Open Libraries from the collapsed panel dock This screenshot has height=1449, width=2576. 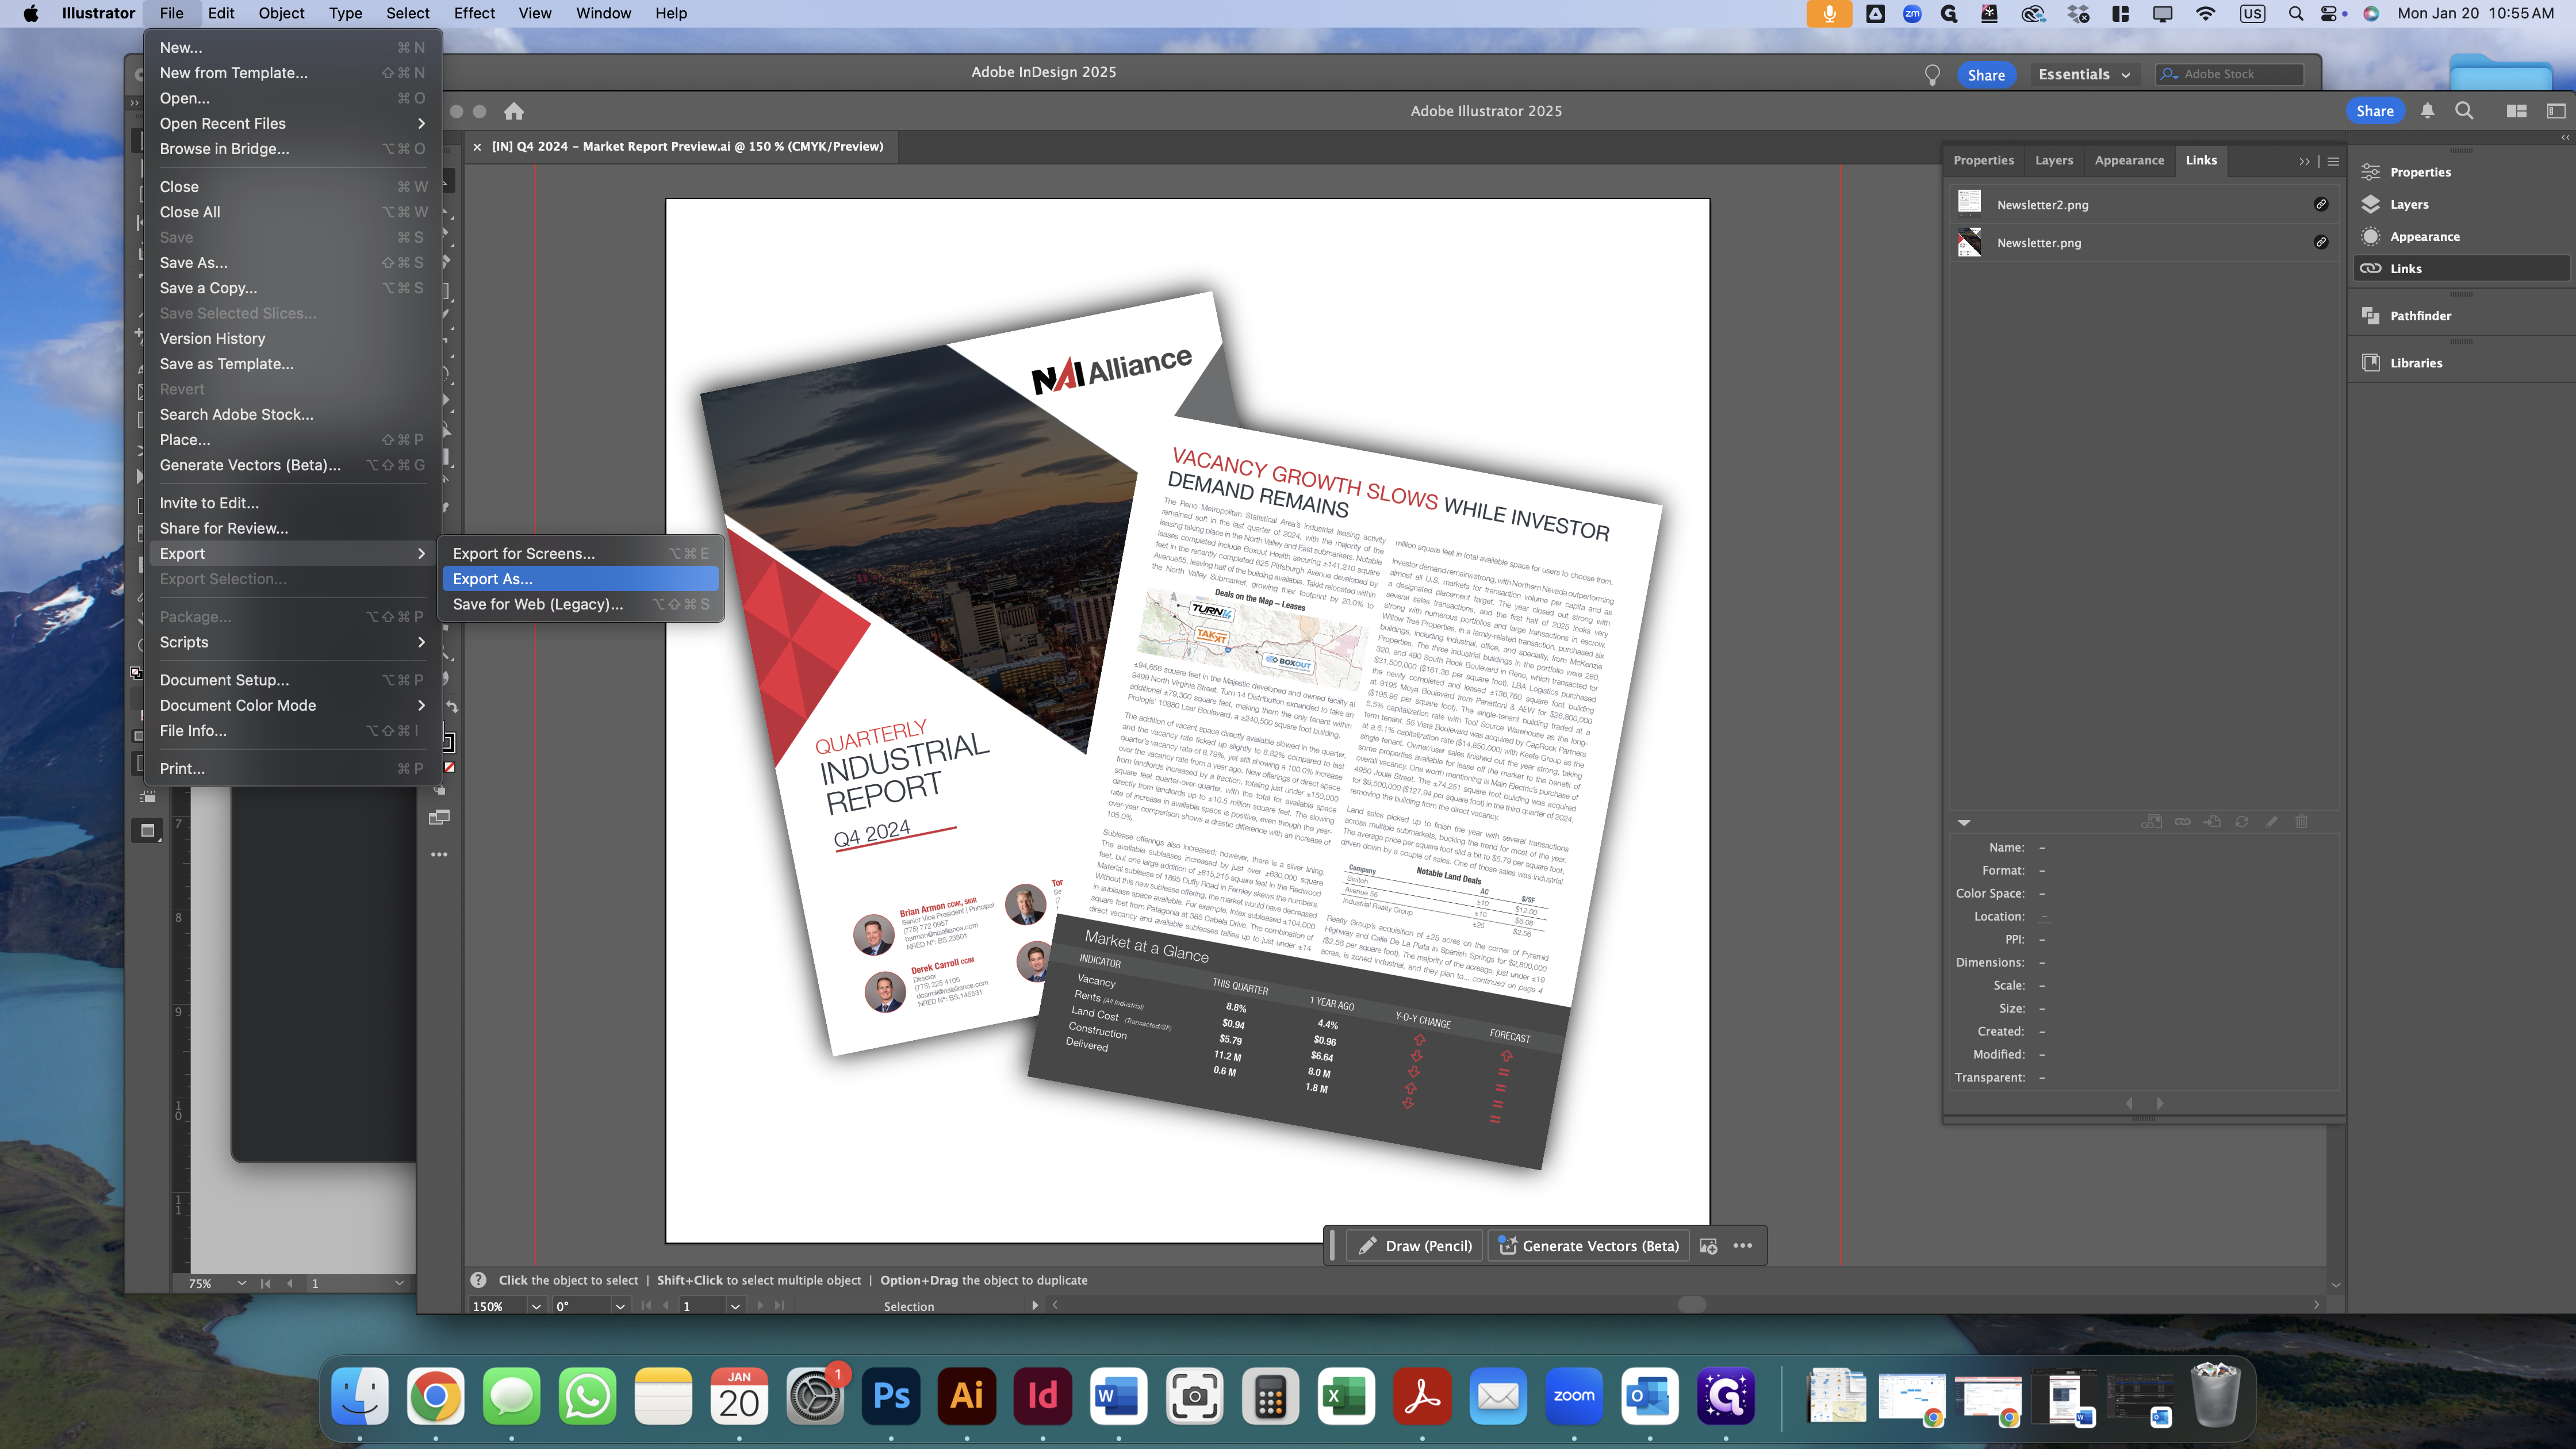click(x=2461, y=362)
